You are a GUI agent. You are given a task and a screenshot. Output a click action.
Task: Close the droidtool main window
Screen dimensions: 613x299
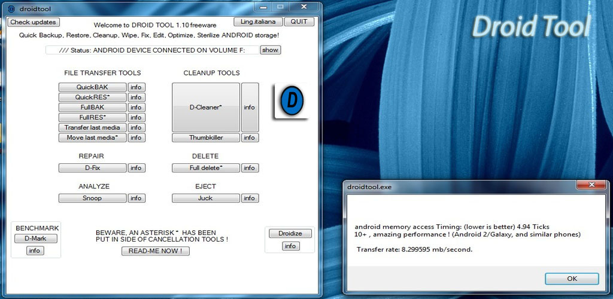click(x=304, y=7)
